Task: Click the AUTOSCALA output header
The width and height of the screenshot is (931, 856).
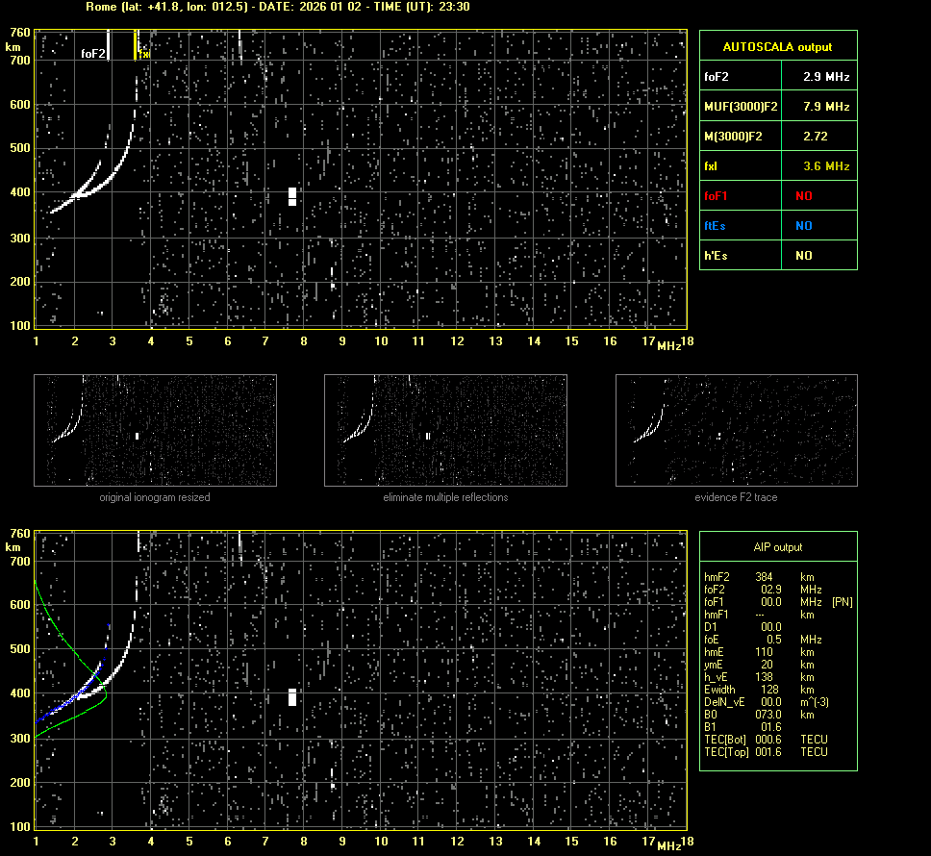Action: (777, 46)
